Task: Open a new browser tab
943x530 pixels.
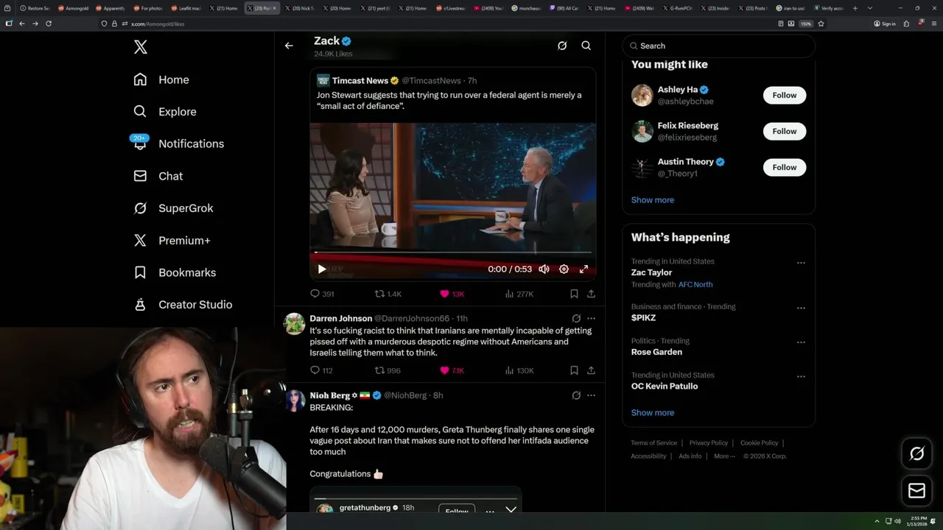Action: [x=855, y=8]
